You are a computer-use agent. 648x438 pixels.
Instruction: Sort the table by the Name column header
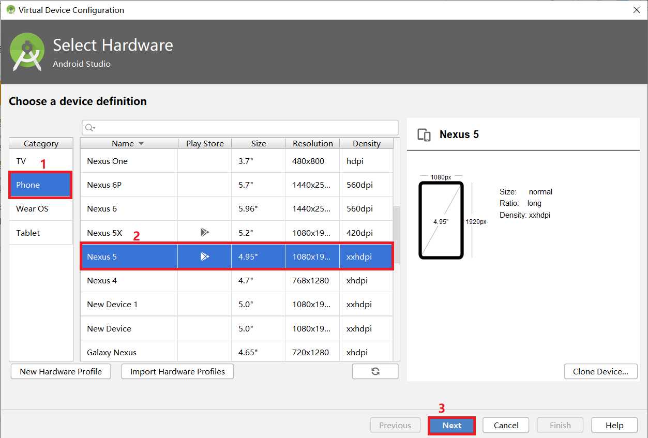click(x=129, y=143)
